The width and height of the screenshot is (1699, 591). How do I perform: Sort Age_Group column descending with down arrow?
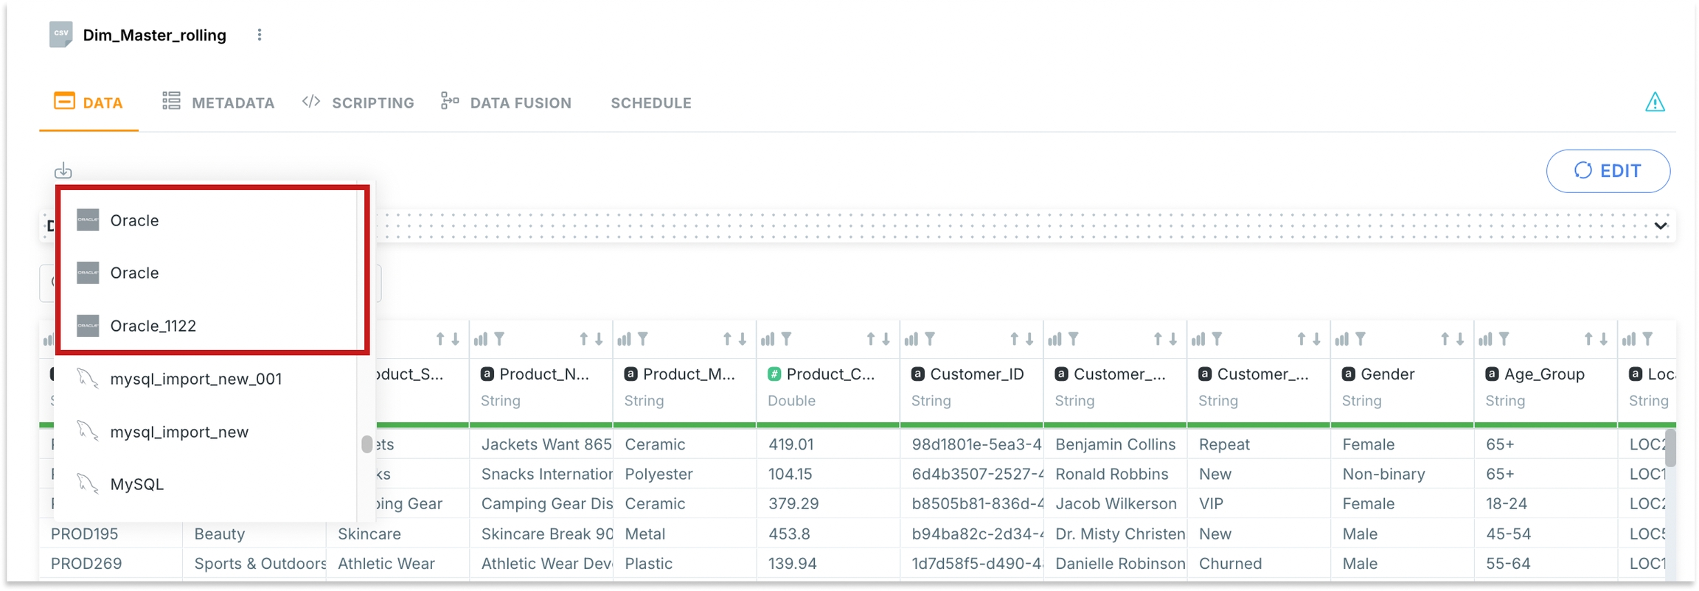(1603, 339)
